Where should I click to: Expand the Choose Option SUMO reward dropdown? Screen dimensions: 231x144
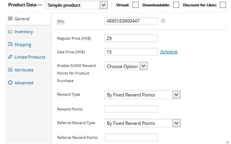point(126,66)
